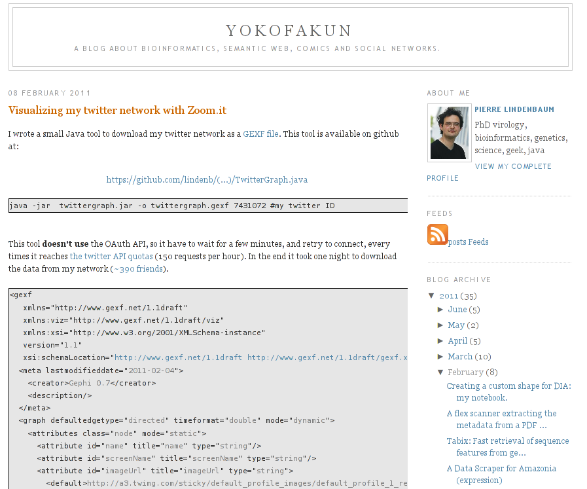Open the TwitterGraph.java github link

pos(207,179)
